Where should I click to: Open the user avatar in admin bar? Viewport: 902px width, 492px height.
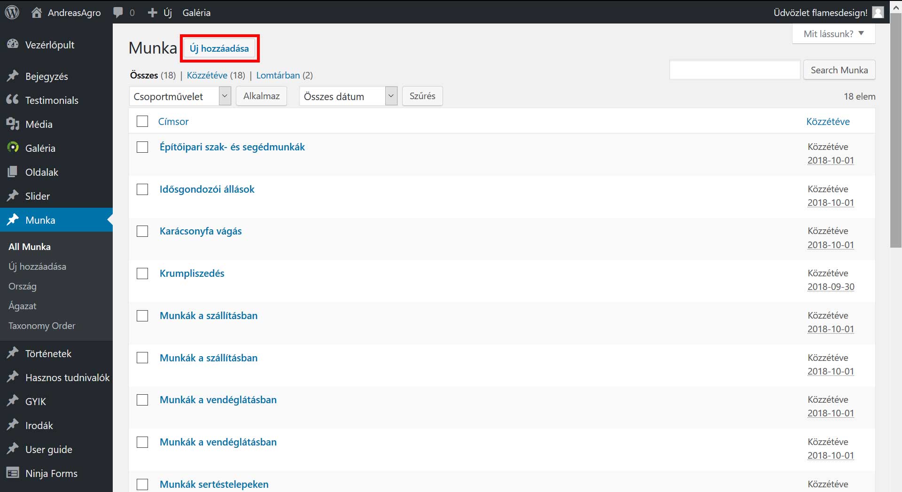[x=878, y=12]
